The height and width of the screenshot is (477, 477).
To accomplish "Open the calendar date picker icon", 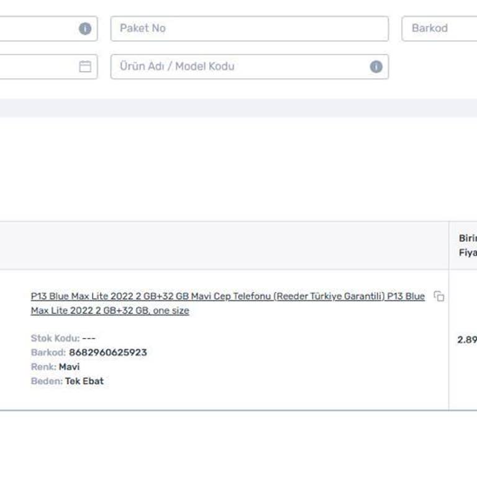I will pyautogui.click(x=85, y=66).
